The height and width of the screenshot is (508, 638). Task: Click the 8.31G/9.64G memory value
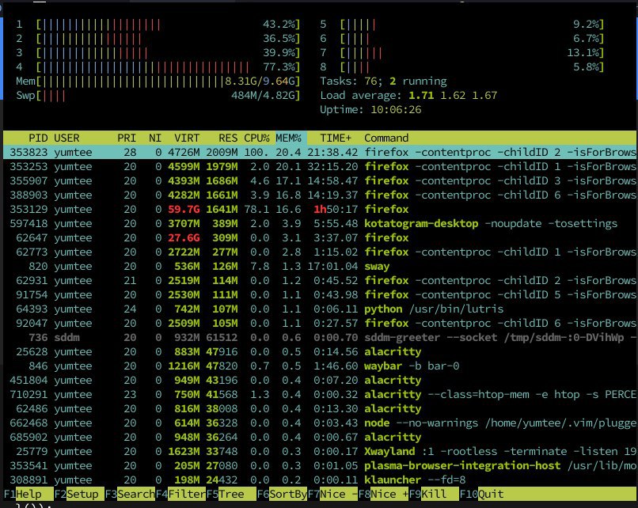click(x=260, y=81)
